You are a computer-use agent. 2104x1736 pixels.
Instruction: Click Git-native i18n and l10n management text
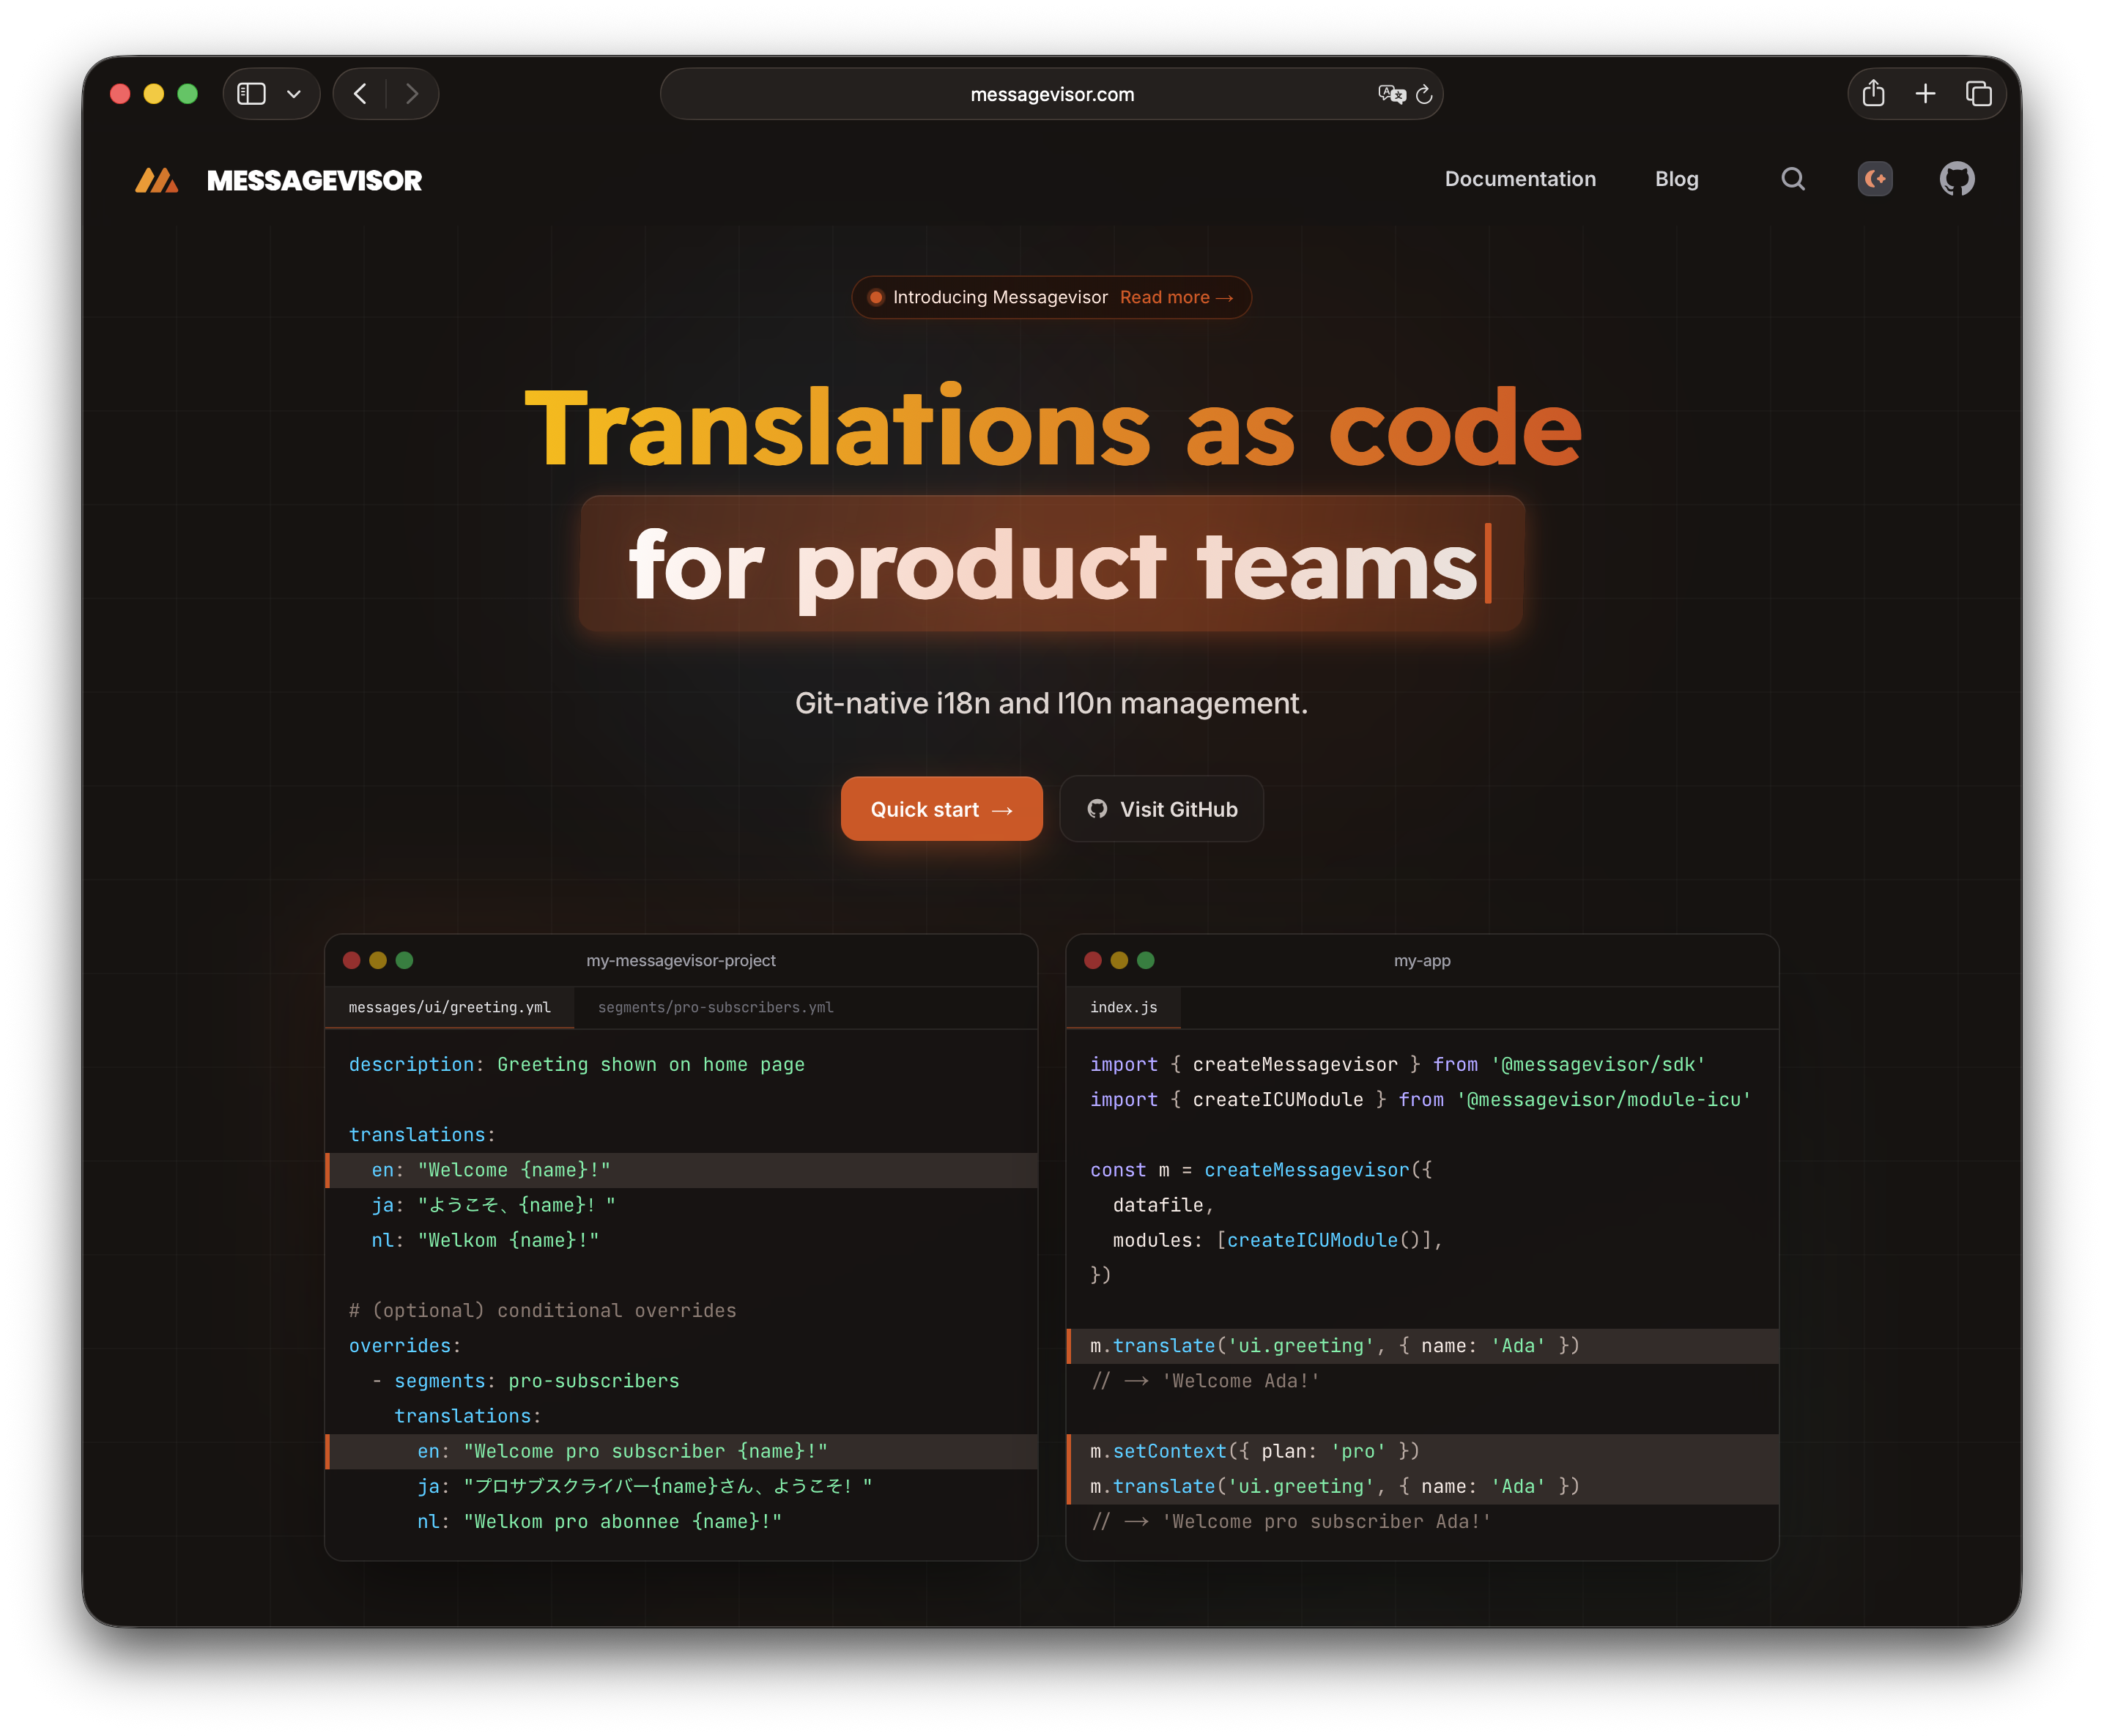pyautogui.click(x=1052, y=703)
